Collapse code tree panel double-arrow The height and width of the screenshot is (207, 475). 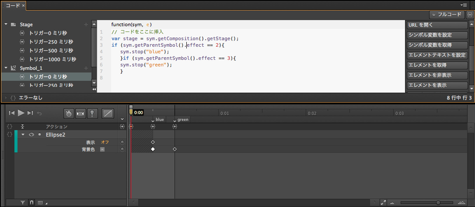[x=94, y=90]
